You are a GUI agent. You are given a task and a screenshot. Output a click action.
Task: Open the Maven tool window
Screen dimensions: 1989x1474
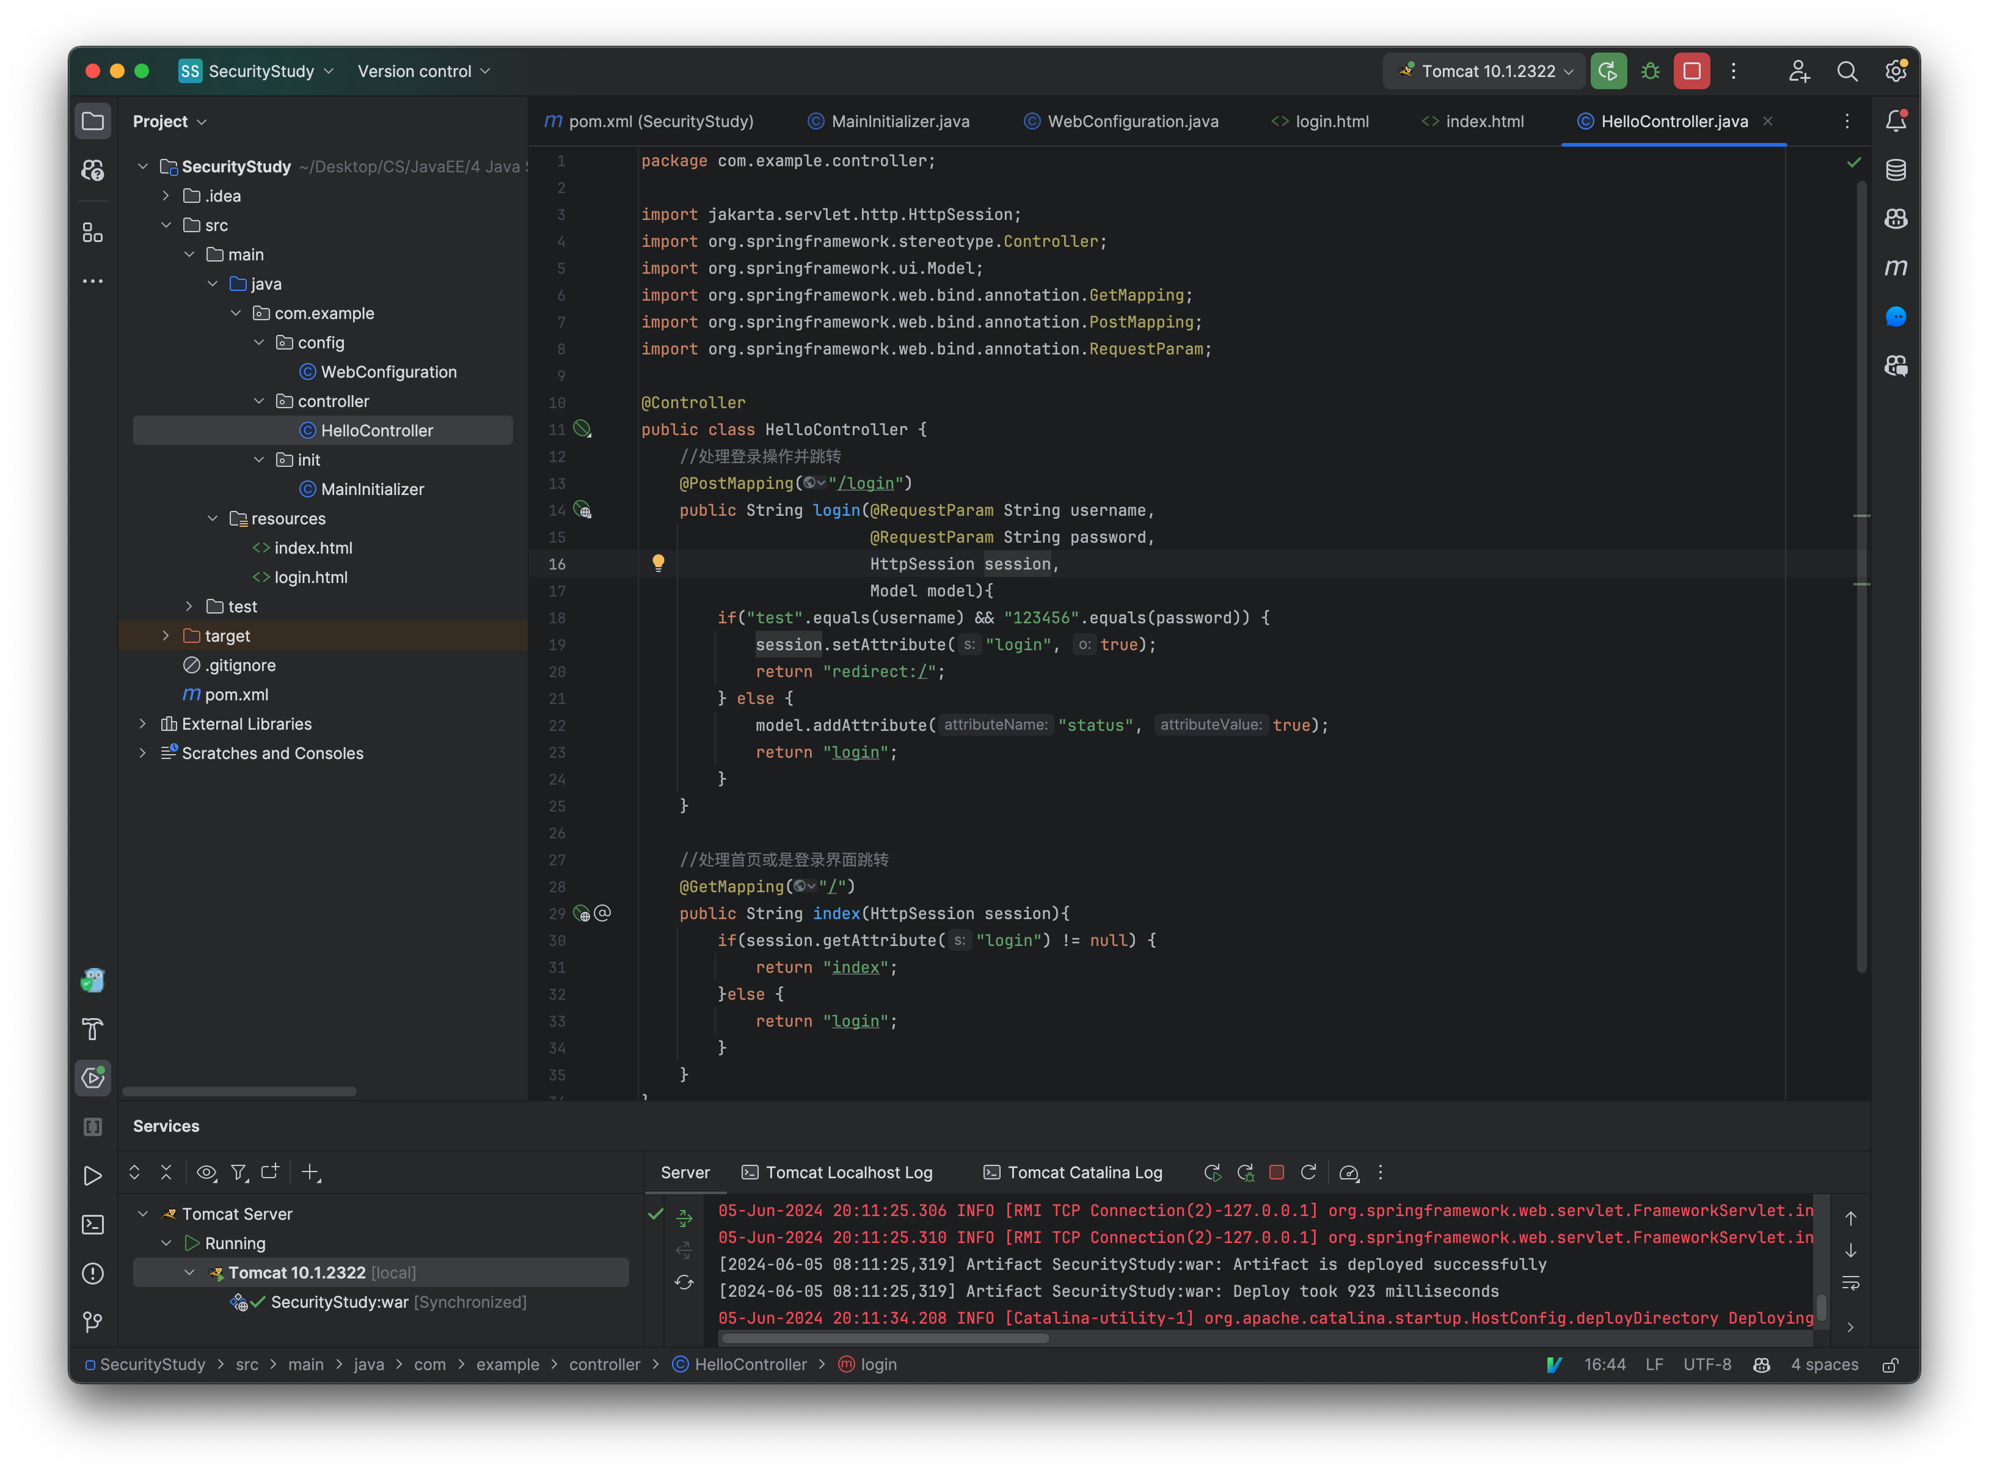[x=1896, y=266]
